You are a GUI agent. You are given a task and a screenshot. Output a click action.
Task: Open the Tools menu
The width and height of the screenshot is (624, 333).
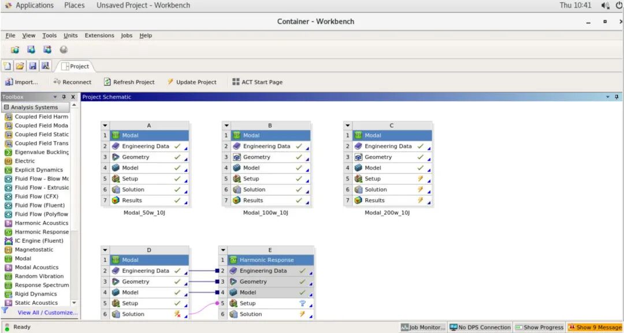pyautogui.click(x=50, y=35)
